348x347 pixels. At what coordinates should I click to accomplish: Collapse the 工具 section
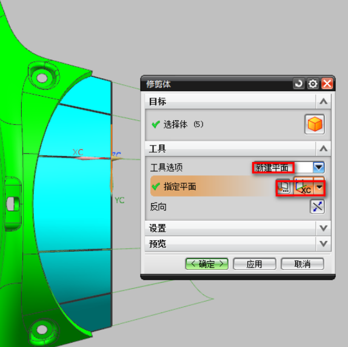pos(323,148)
